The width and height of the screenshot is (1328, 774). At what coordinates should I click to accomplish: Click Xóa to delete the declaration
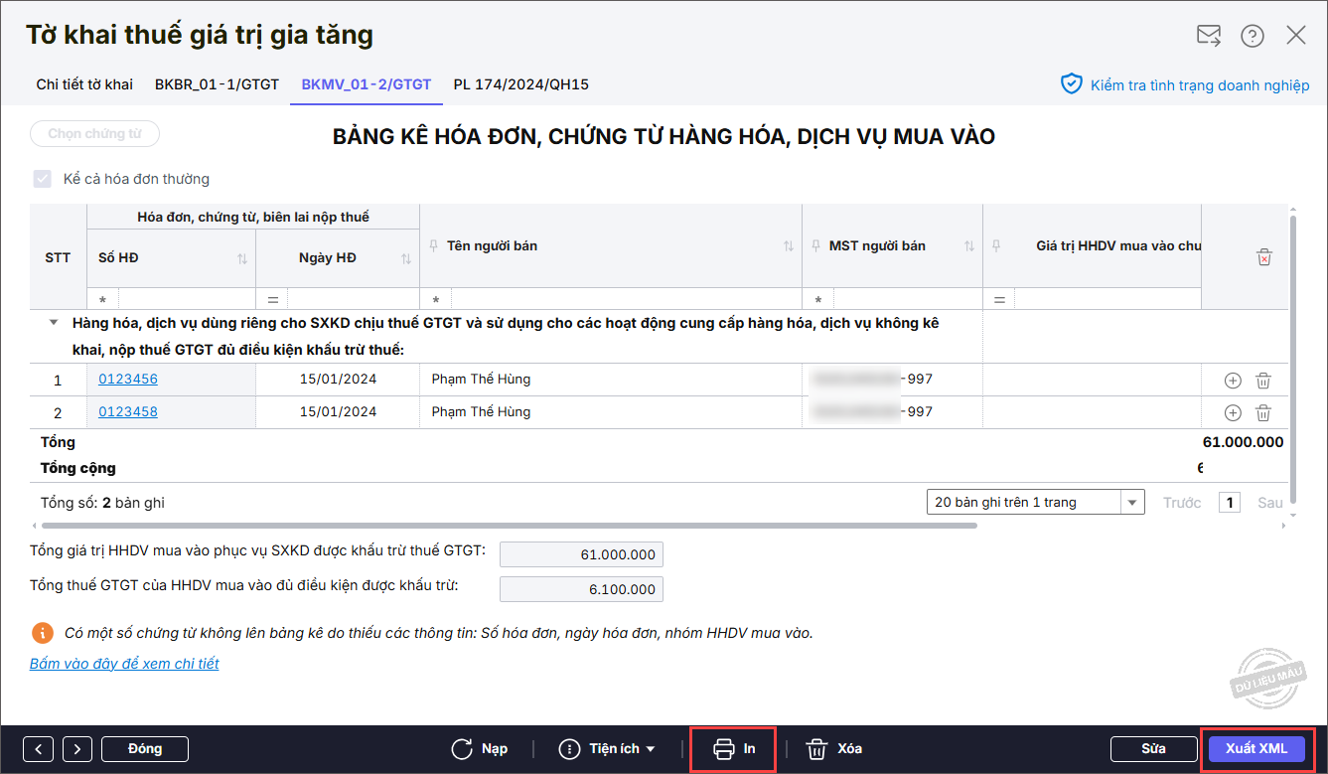coord(833,749)
